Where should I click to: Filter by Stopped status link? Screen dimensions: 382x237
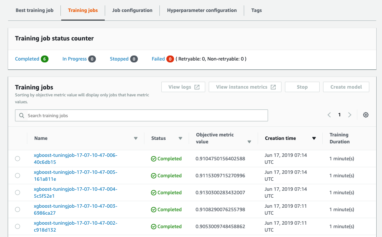click(119, 59)
